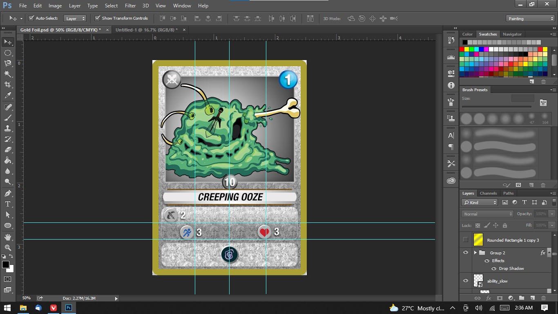The width and height of the screenshot is (558, 314).
Task: Select the Dodge tool
Action: (x=8, y=182)
